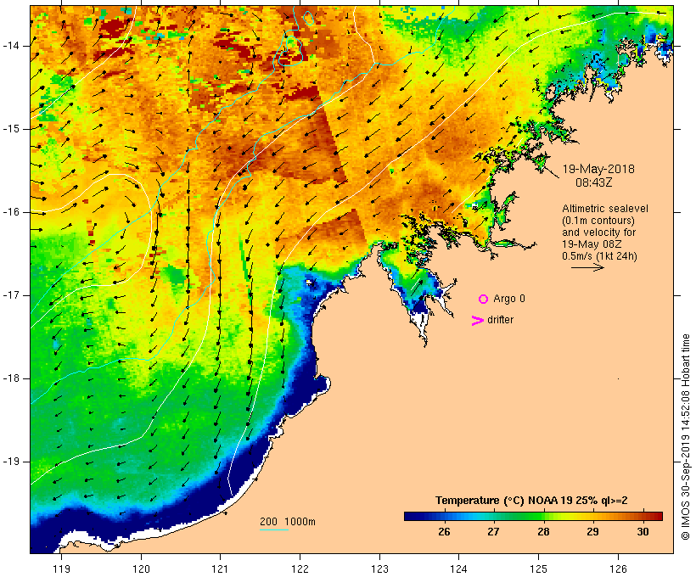Click the velocity scale arrow under 0.5m/s
Viewport: 696px width, 577px height.
[587, 267]
